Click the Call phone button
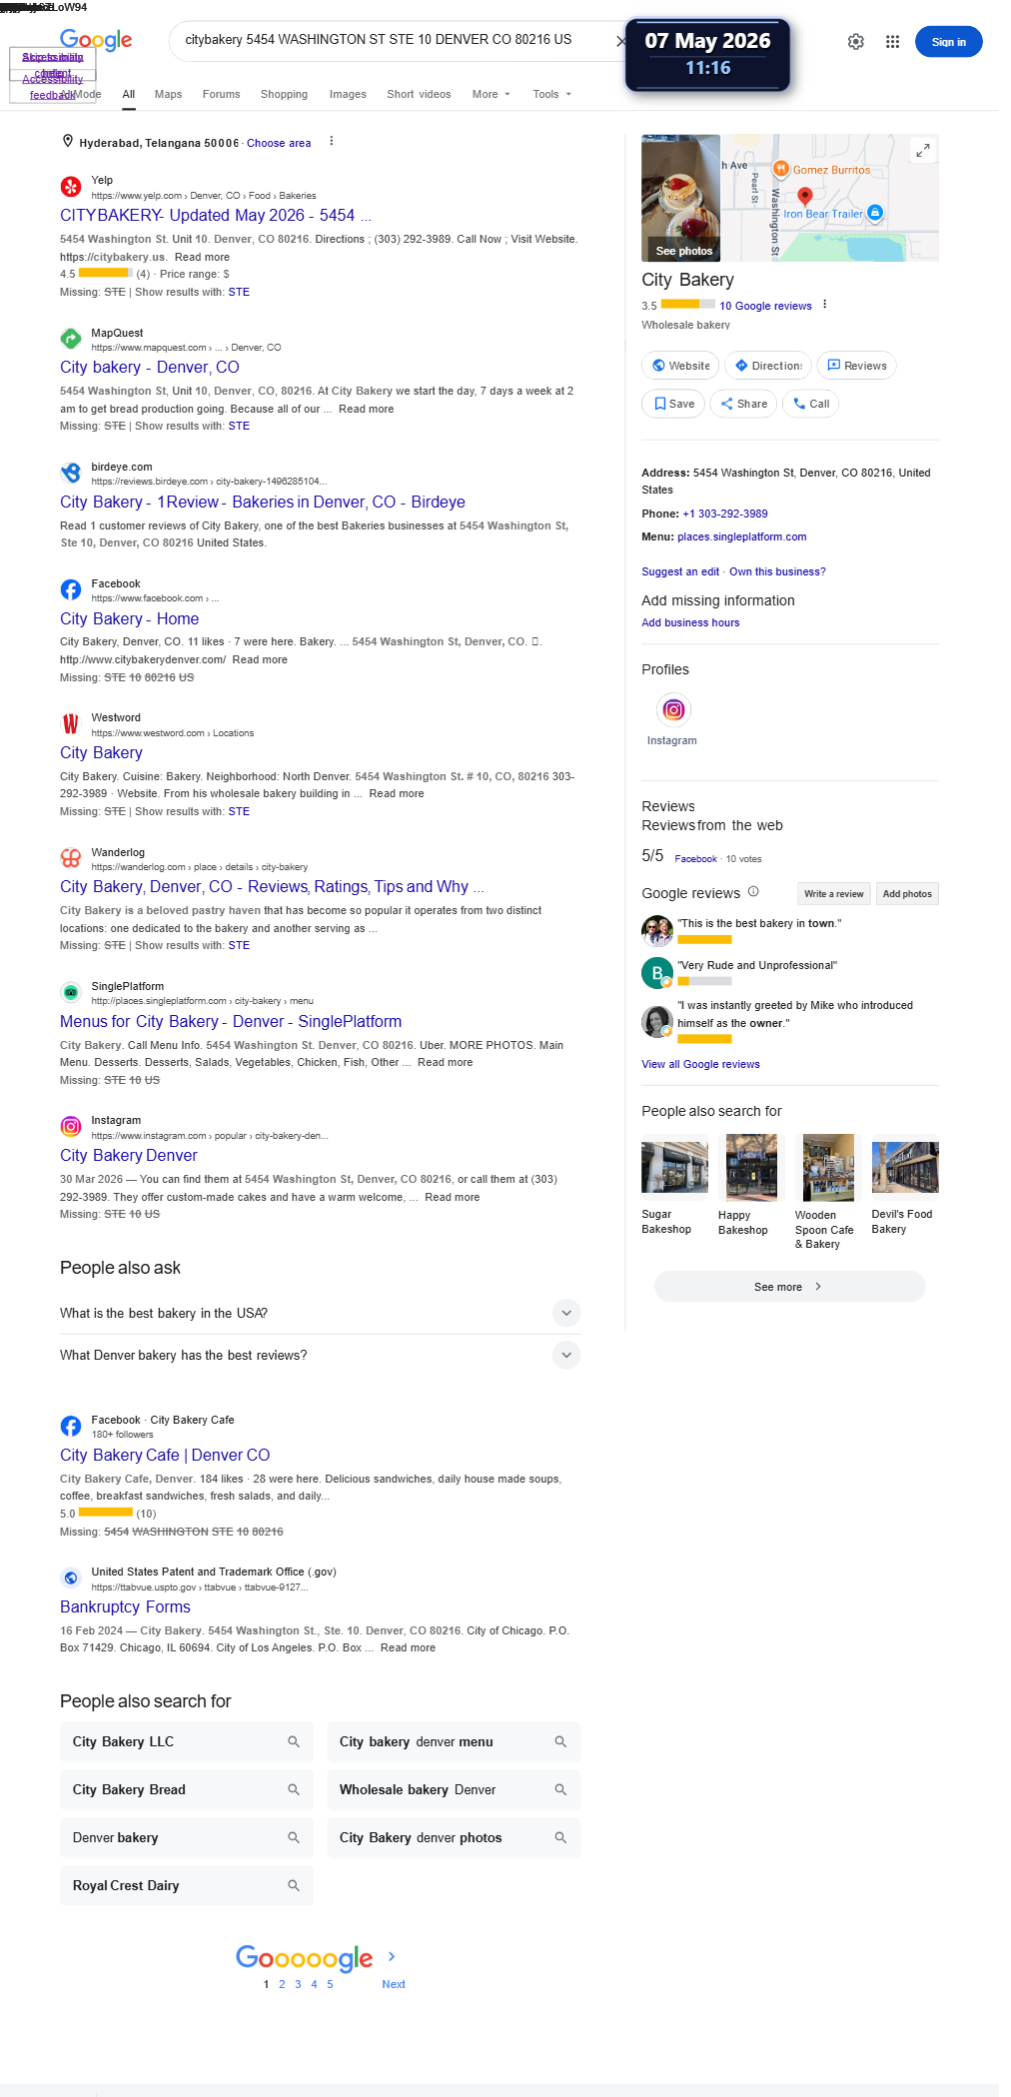The width and height of the screenshot is (1011, 2097). pos(810,404)
